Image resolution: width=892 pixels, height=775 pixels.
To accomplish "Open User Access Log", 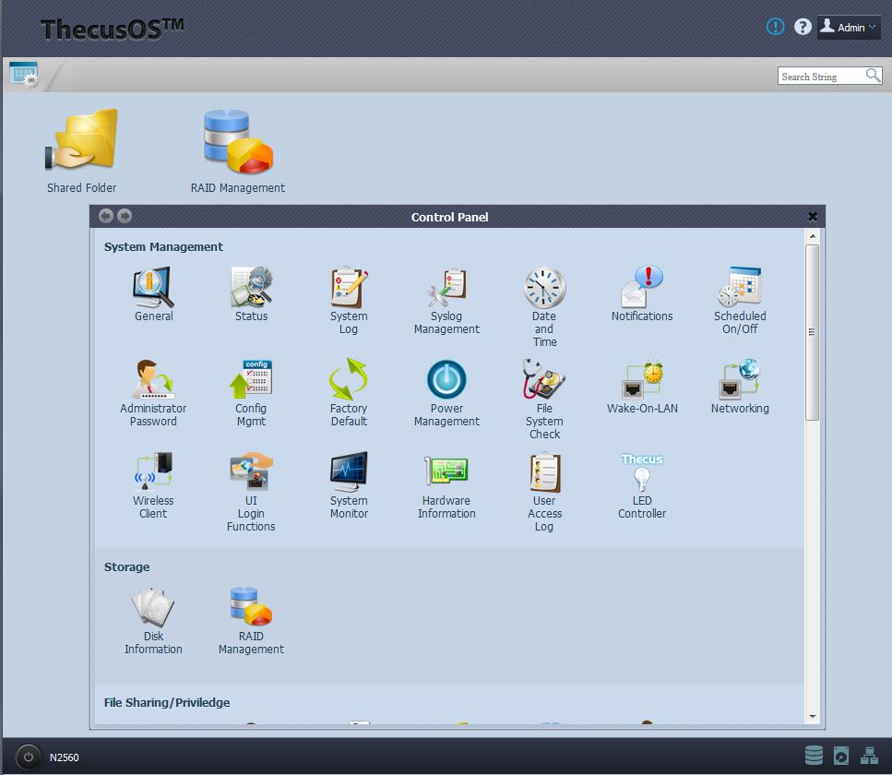I will [x=544, y=492].
